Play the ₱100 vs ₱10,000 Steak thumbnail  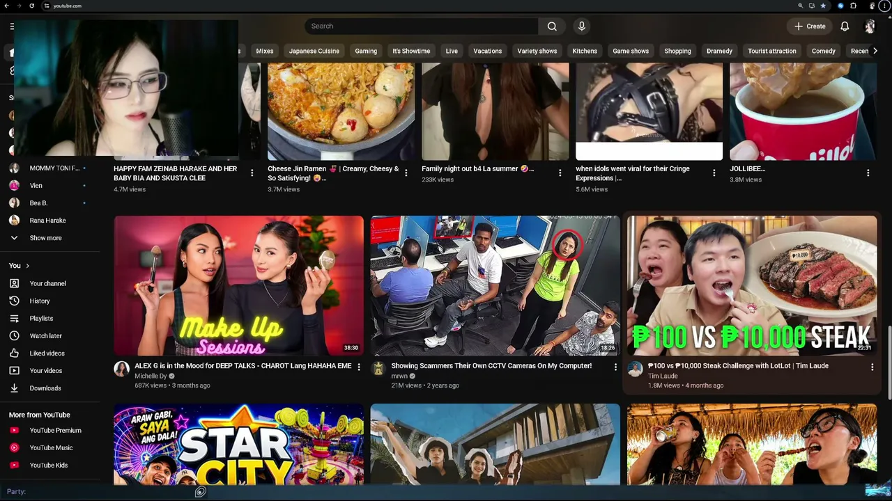752,285
